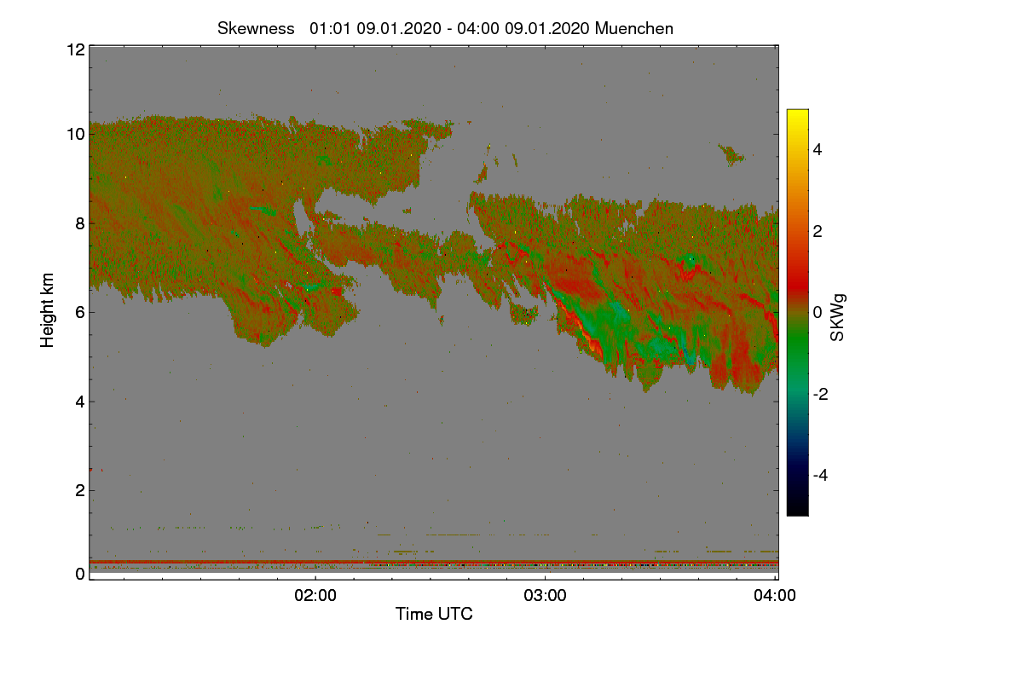Click the 'SKWg' colorbar label

[x=837, y=319]
